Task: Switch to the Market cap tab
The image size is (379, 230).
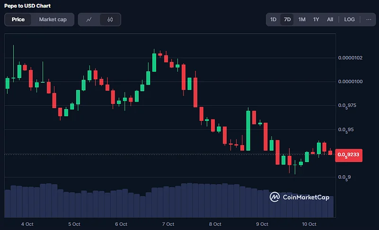Action: pyautogui.click(x=53, y=19)
